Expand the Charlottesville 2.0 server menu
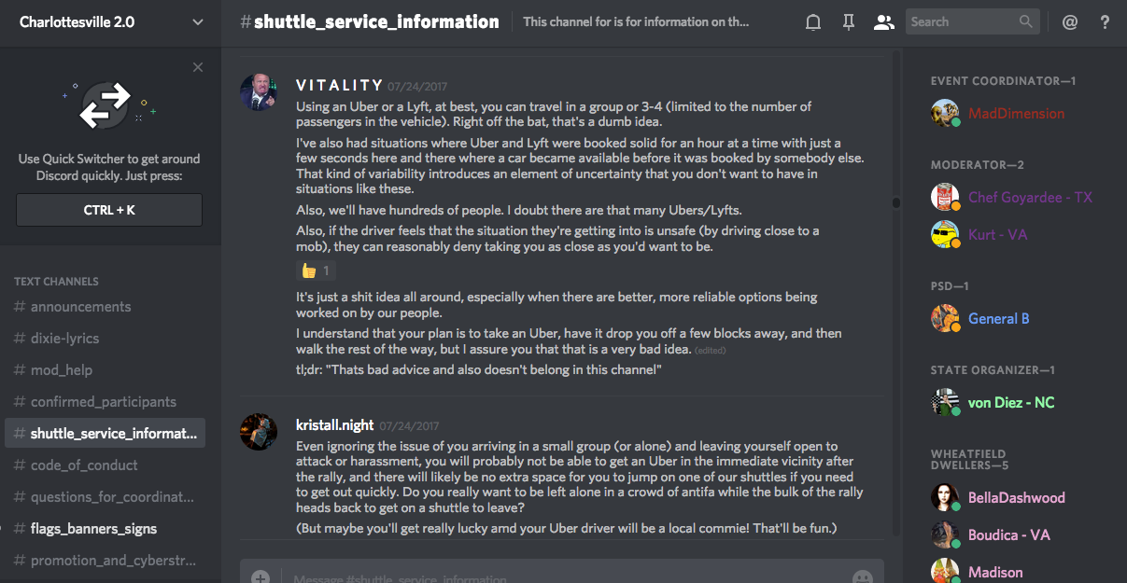 pyautogui.click(x=197, y=22)
